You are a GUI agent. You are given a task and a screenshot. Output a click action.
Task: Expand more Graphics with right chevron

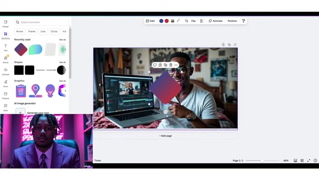[x=65, y=90]
